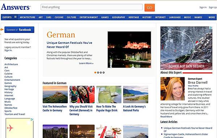Screen dimensions: 217x138
Task: Open Geography in the Categories list
Action: (10, 86)
